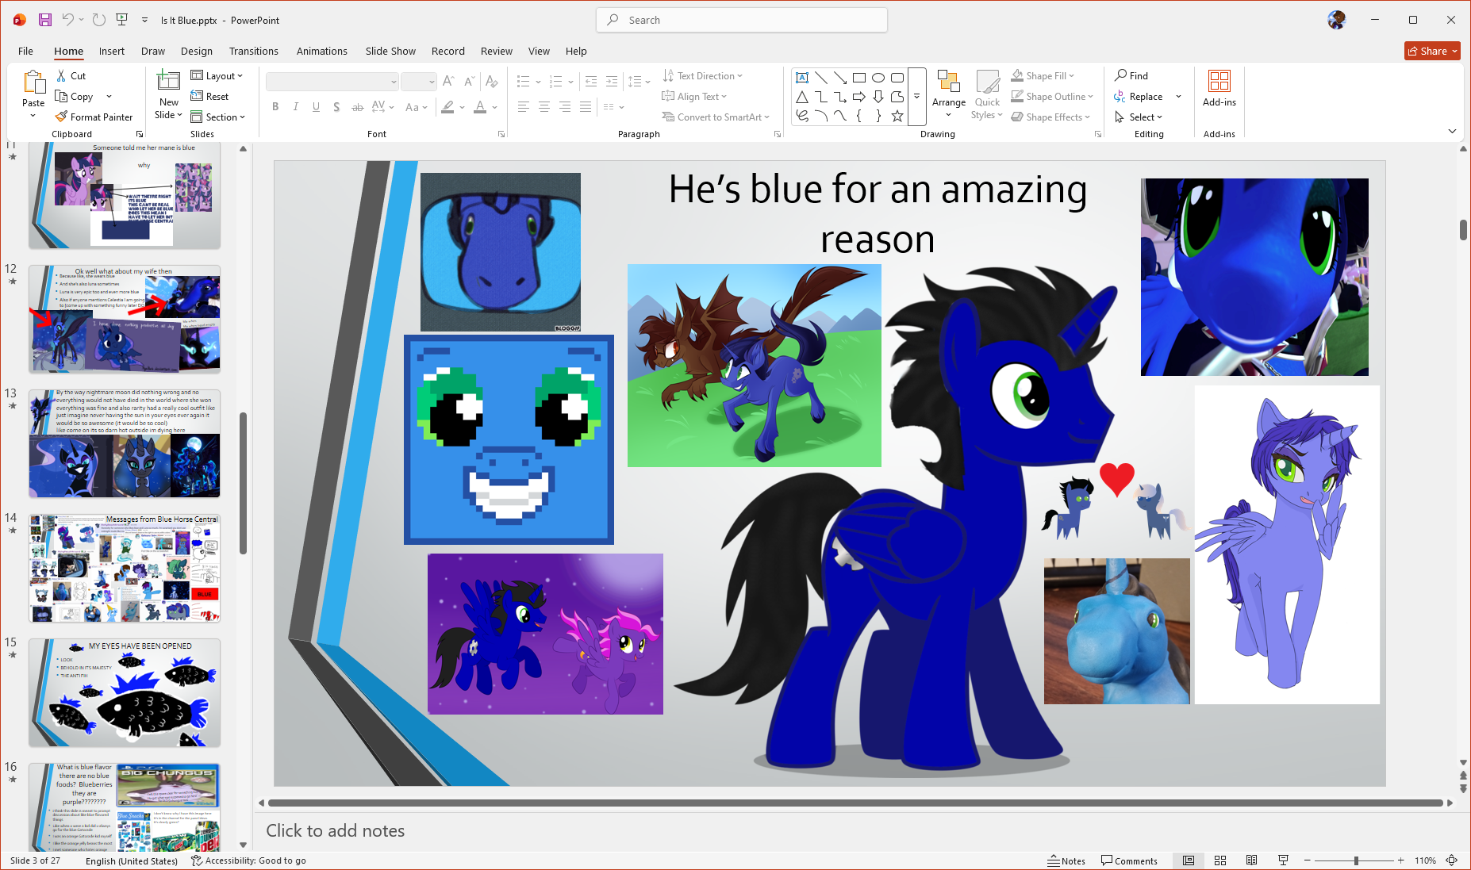Justify the paragraph text
1471x870 pixels.
point(586,107)
